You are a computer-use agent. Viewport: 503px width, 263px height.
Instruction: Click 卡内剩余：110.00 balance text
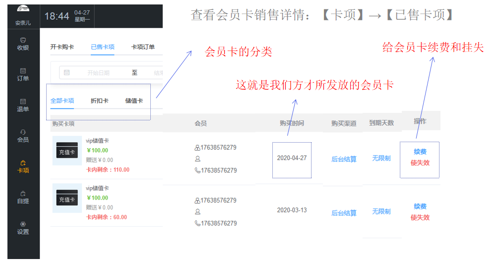coord(108,170)
